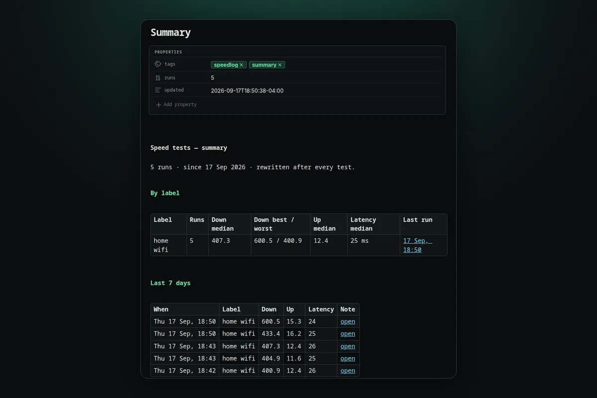Click the 'Down best / worst' column header
Image resolution: width=597 pixels, height=398 pixels.
click(x=281, y=224)
